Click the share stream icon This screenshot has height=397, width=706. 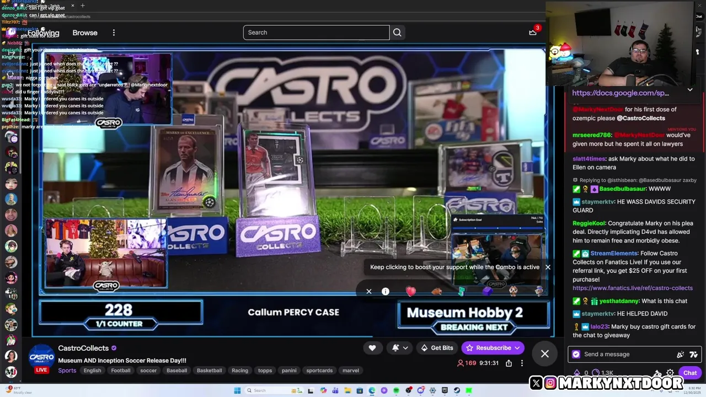[509, 363]
